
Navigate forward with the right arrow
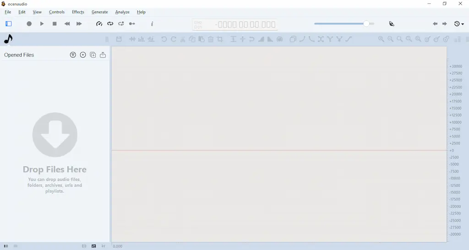(444, 24)
